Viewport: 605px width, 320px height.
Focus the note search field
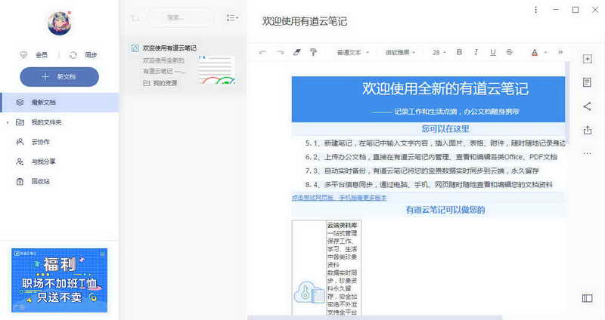click(x=181, y=17)
